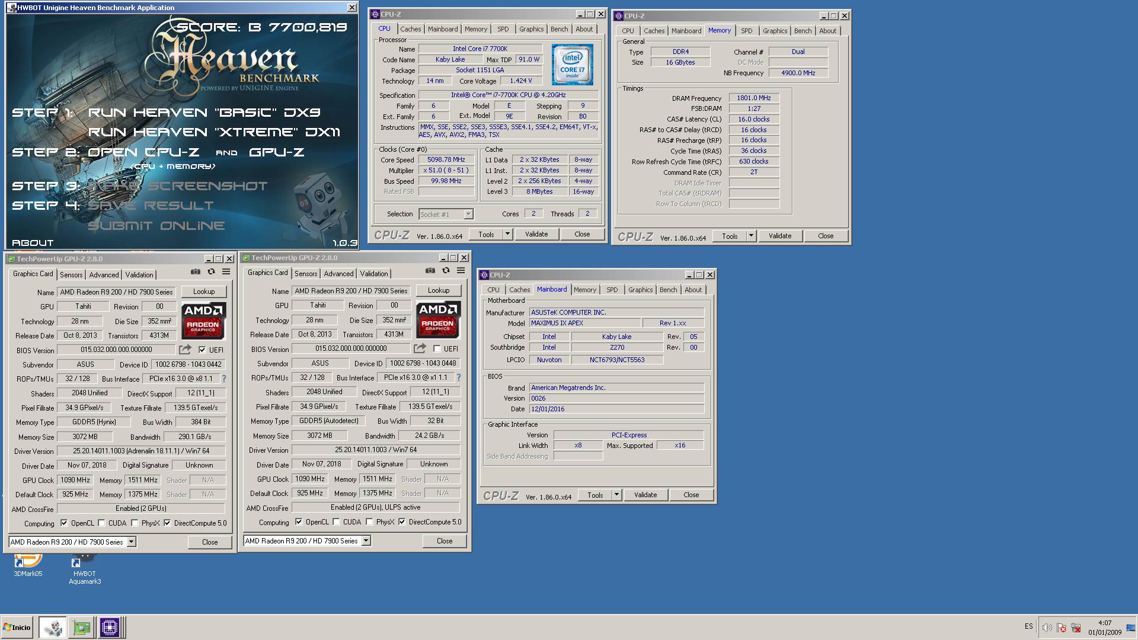Screen dimensions: 1138x640
Task: Open the hamburger menu in left GPU-Z window
Action: [226, 271]
